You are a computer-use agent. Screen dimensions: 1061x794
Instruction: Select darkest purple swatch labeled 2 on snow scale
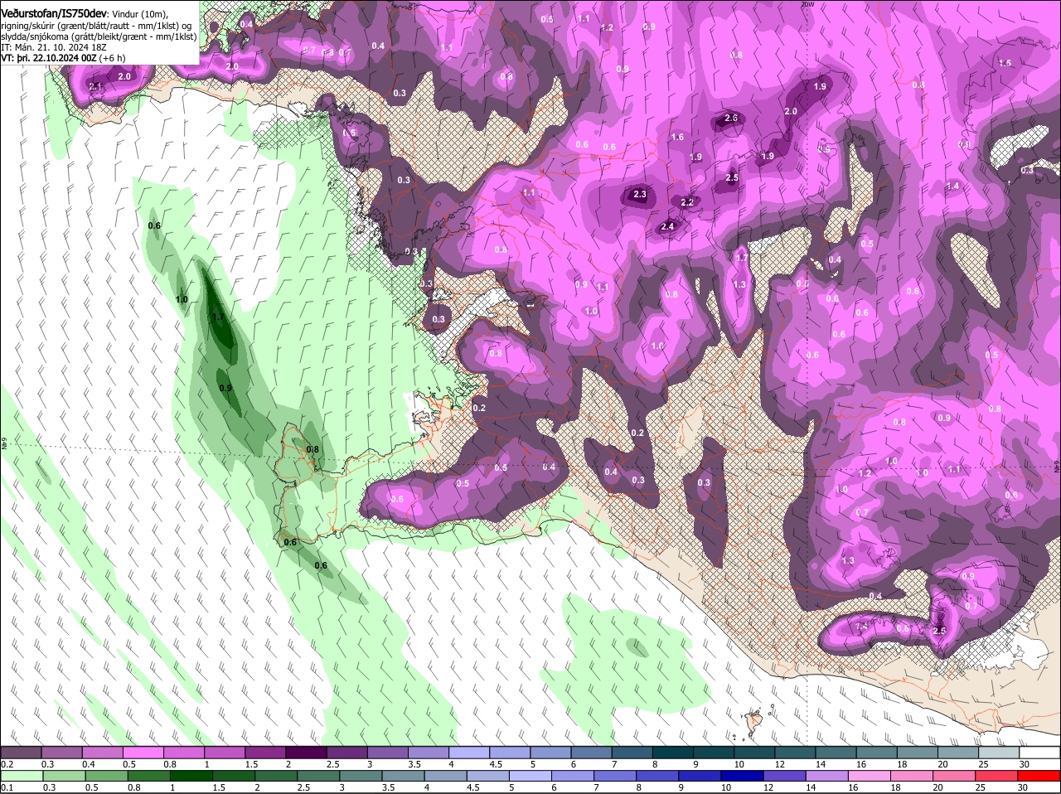click(306, 752)
